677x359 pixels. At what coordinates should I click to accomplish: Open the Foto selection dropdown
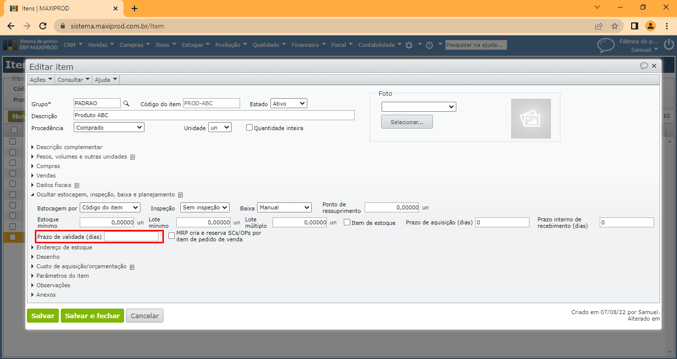click(x=419, y=107)
